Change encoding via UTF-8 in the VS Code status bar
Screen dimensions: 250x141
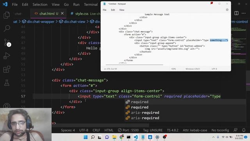click(x=84, y=130)
